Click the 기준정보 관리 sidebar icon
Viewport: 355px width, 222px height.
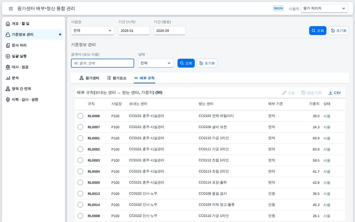[x=8, y=35]
